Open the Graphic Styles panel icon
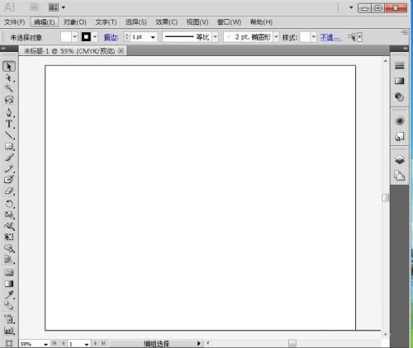This screenshot has width=413, height=348. 399,136
